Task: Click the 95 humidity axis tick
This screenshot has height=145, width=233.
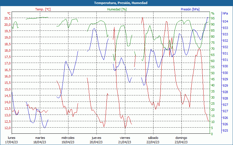Action: [213, 18]
